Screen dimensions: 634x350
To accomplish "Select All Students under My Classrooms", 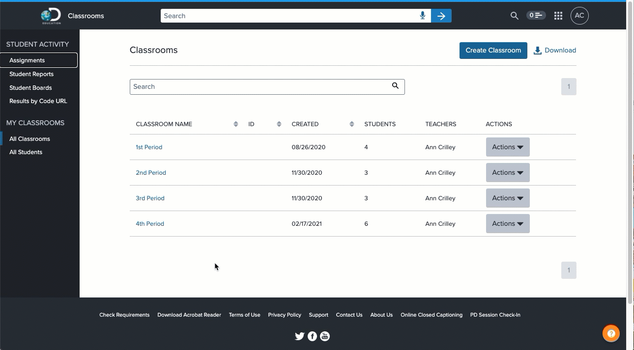I will pos(26,152).
